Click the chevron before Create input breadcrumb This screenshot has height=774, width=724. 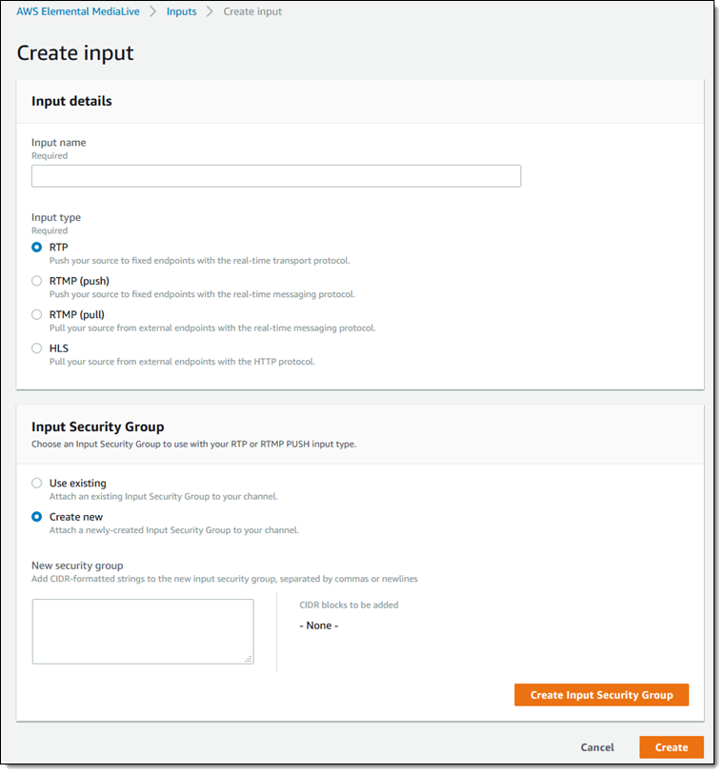tap(210, 11)
